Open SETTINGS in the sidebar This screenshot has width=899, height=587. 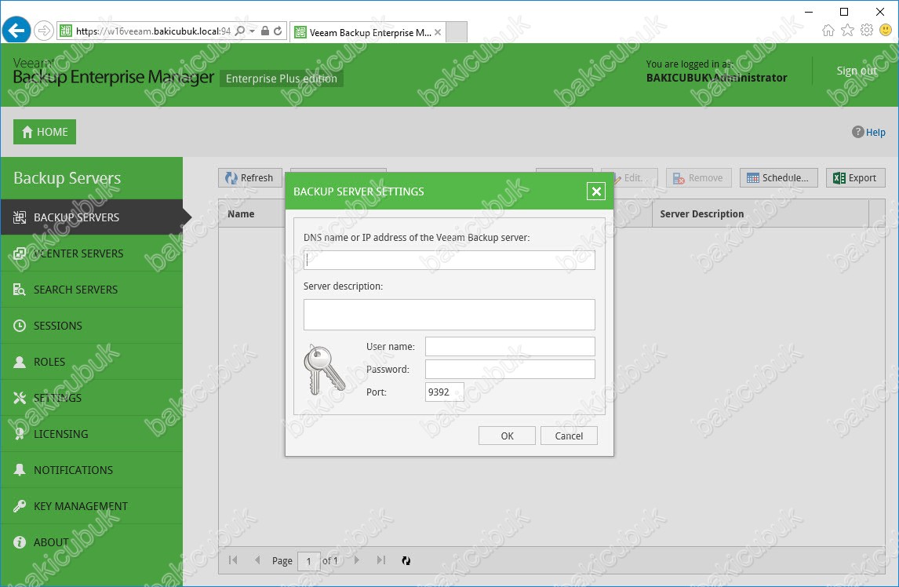[92, 398]
